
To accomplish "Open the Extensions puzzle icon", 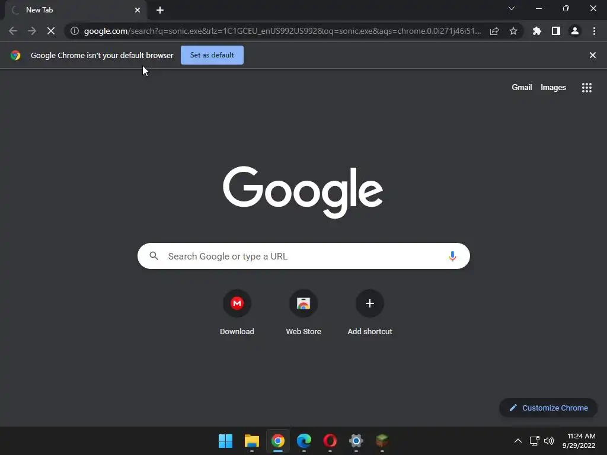I will click(x=537, y=31).
